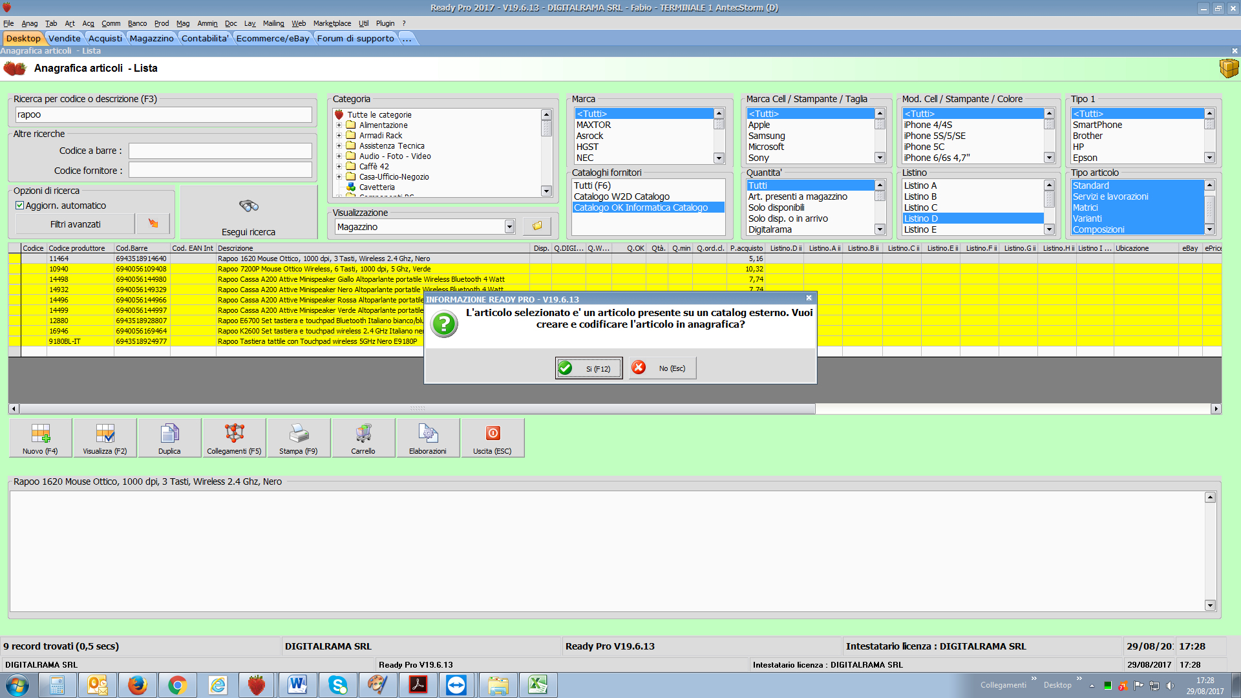This screenshot has height=698, width=1241.
Task: Switch to the Magazzino tab
Action: (x=151, y=39)
